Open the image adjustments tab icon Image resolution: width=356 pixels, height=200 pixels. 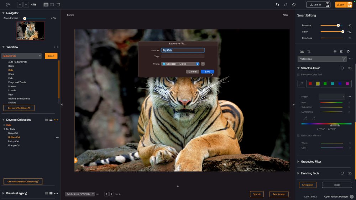(x=302, y=52)
